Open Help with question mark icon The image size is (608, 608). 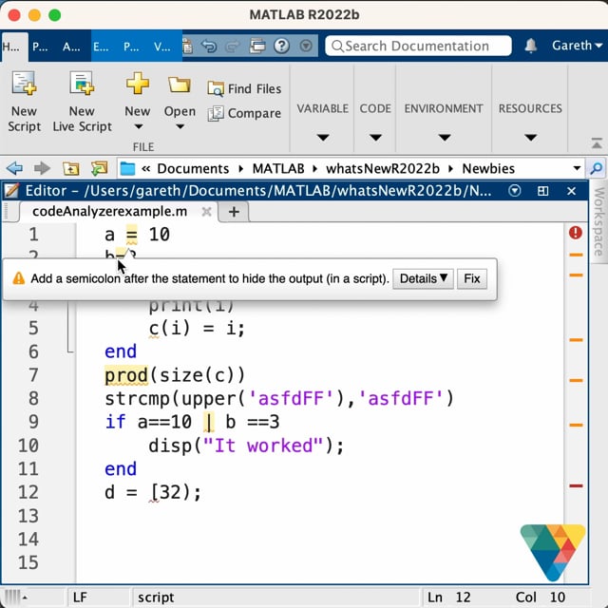(x=282, y=47)
